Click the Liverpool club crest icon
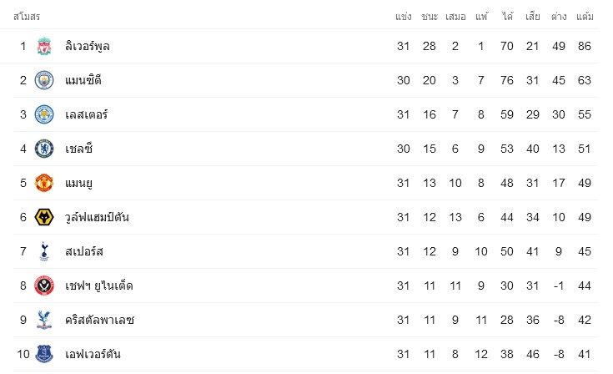This screenshot has width=613, height=374. 44,46
